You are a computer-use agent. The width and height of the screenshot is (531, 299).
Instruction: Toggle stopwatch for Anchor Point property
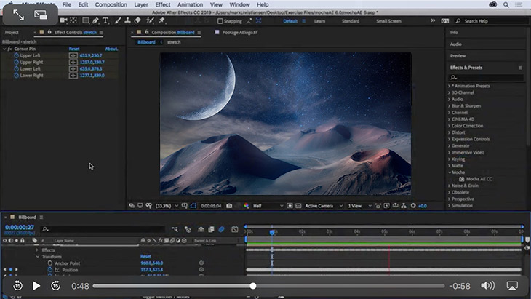tap(50, 263)
